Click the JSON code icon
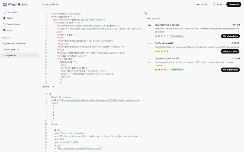244x152 pixels. point(199,5)
